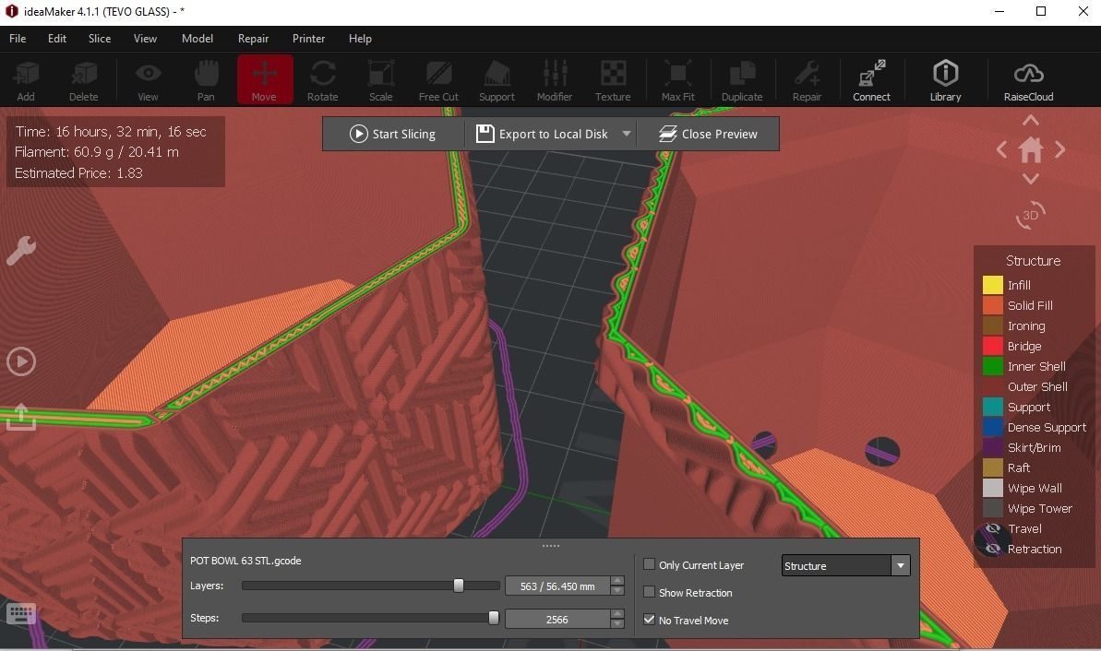Enable the Only Current Layer checkbox
The width and height of the screenshot is (1101, 651).
650,564
